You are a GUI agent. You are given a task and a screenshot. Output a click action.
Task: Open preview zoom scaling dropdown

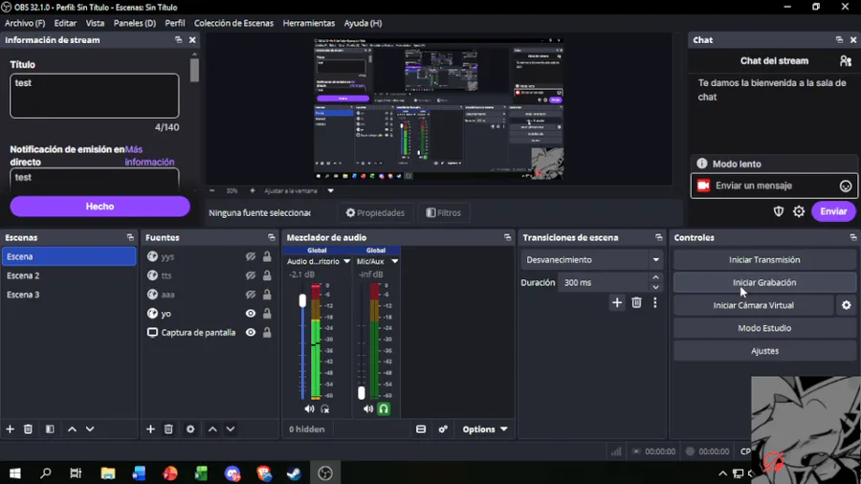[331, 191]
